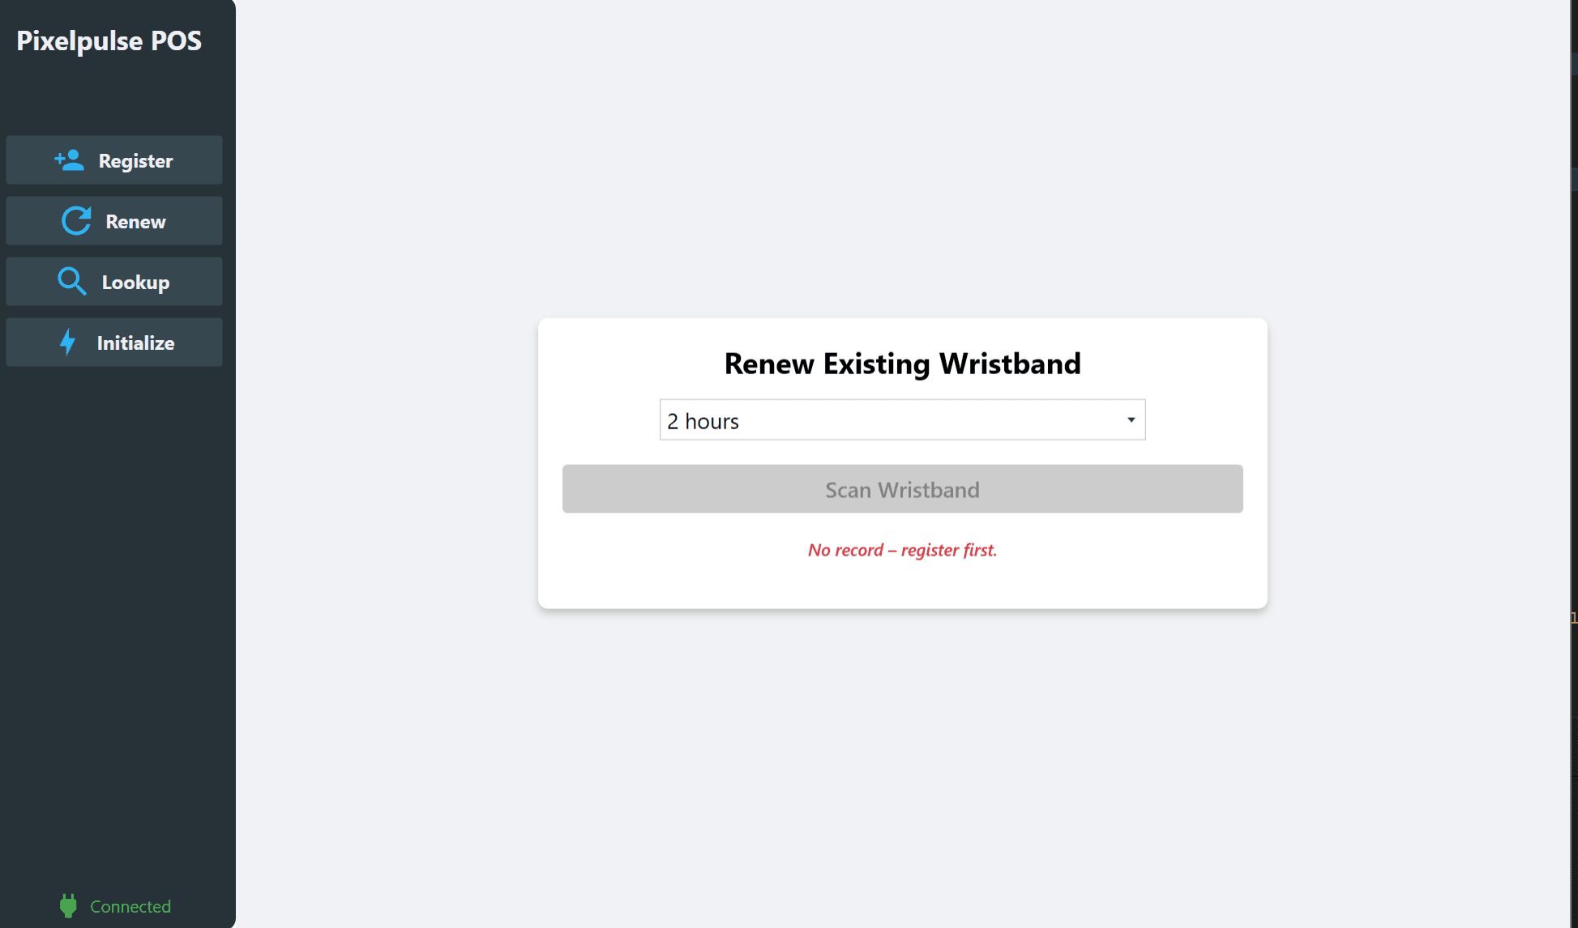Click the Connected status label
The height and width of the screenshot is (928, 1578).
coord(129,905)
